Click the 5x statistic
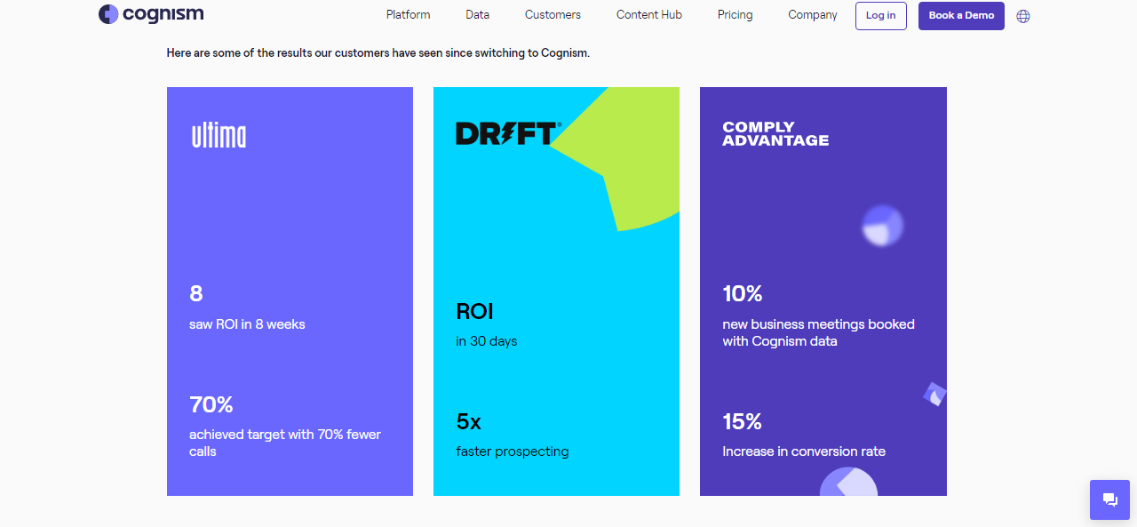 (x=469, y=421)
